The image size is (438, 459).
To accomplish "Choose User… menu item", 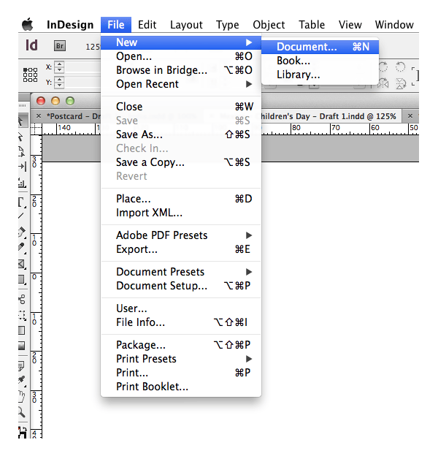I will pos(181,308).
